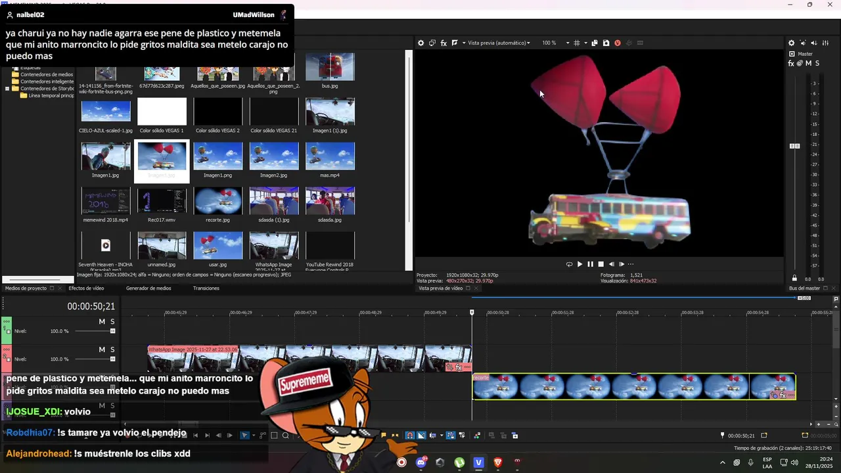Click the timecode display 00:00:50;21
This screenshot has height=473, width=841.
coord(91,306)
